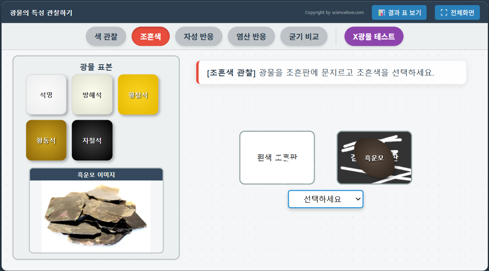Select the yellow 황철석 sample tile
The height and width of the screenshot is (271, 489).
[x=138, y=95]
